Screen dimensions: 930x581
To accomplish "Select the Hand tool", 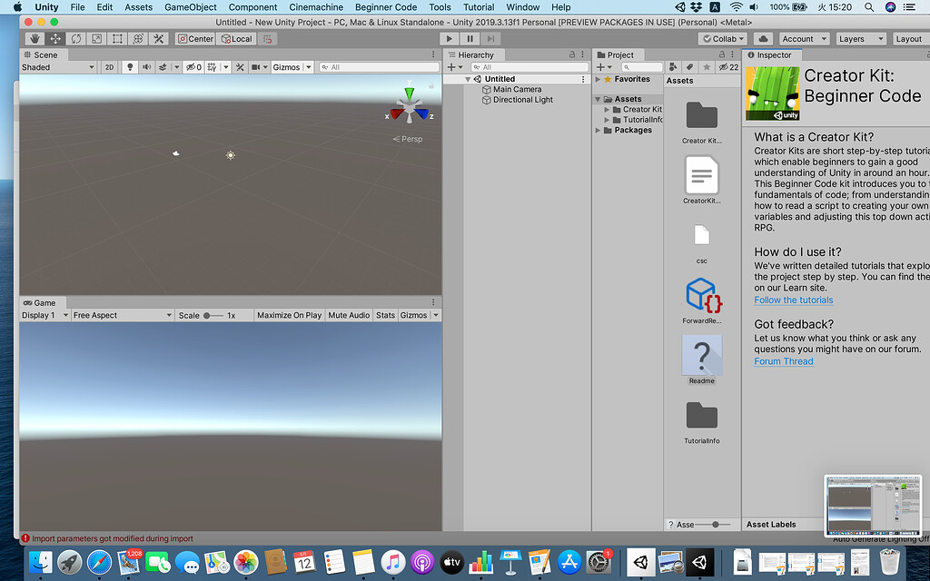I will 34,38.
